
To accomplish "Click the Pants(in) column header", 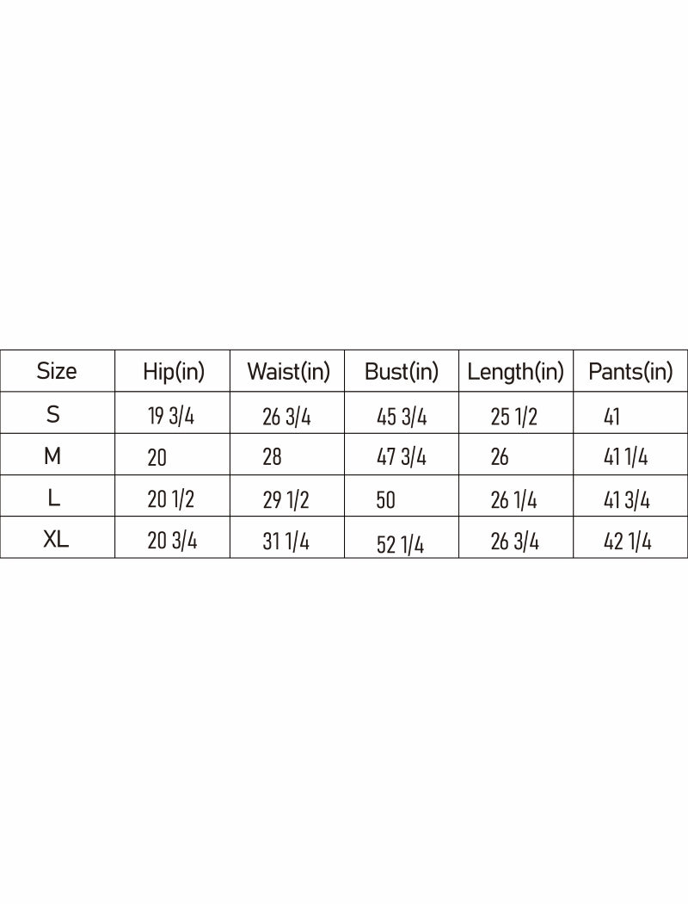I will 630,372.
